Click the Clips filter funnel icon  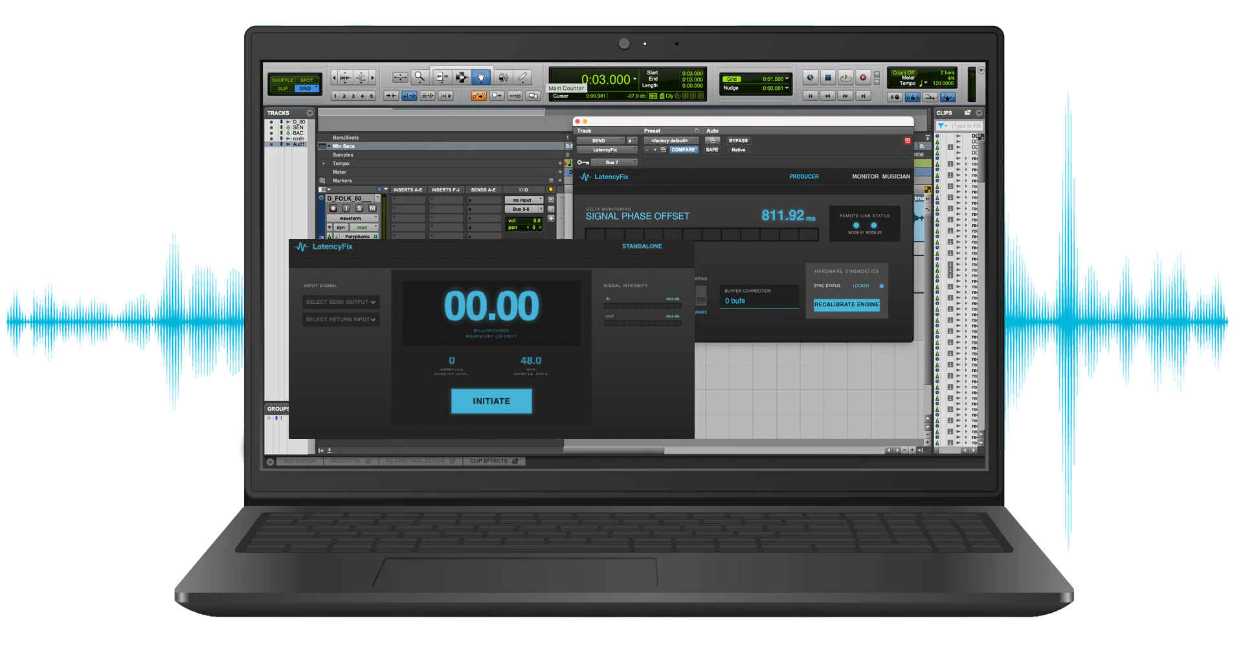pyautogui.click(x=942, y=125)
